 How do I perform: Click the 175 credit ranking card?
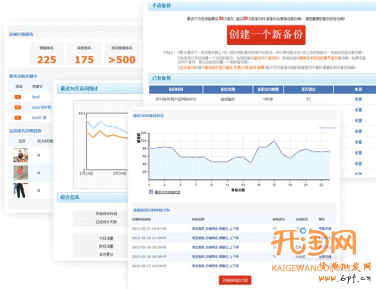pyautogui.click(x=84, y=55)
